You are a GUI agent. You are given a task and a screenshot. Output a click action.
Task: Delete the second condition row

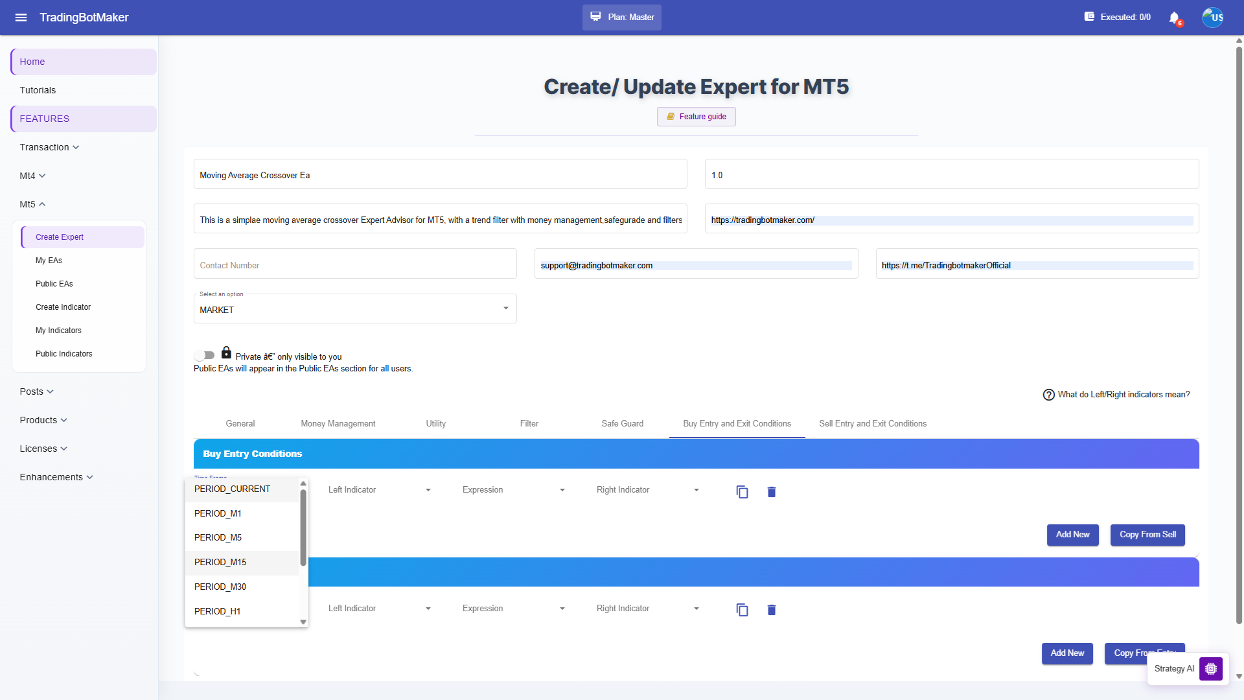(771, 610)
